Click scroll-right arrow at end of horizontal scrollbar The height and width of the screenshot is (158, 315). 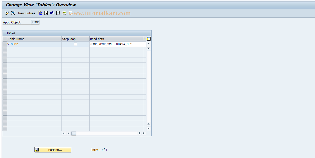(x=144, y=133)
